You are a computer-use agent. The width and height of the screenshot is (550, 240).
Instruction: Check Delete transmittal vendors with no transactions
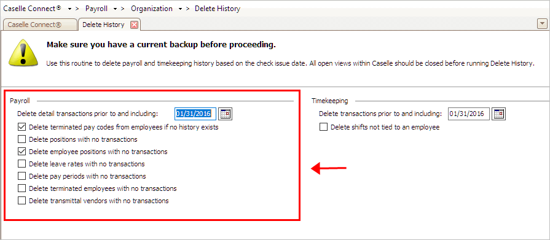pyautogui.click(x=22, y=200)
